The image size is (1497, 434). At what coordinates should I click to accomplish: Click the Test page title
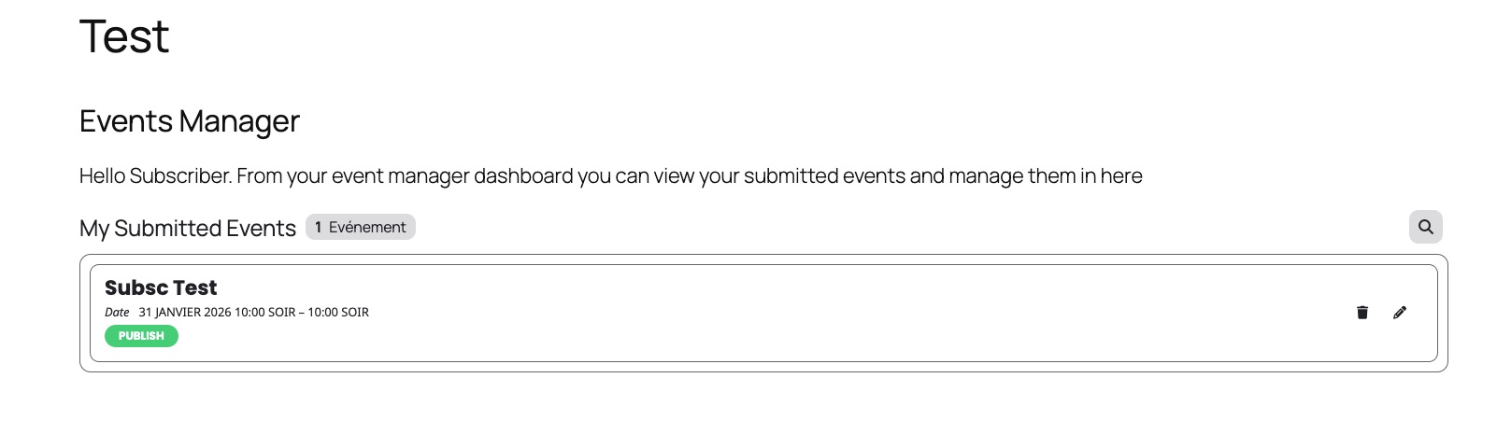pyautogui.click(x=124, y=37)
